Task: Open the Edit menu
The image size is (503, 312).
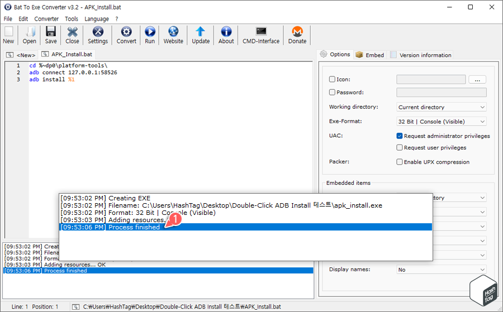Action: (23, 19)
